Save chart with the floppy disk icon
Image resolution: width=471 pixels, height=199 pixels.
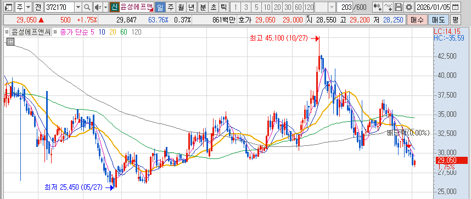(399, 7)
